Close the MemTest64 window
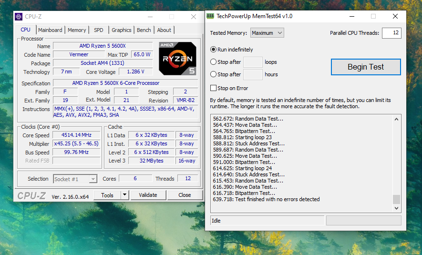Viewport: 422px width, 255px height. 395,16
